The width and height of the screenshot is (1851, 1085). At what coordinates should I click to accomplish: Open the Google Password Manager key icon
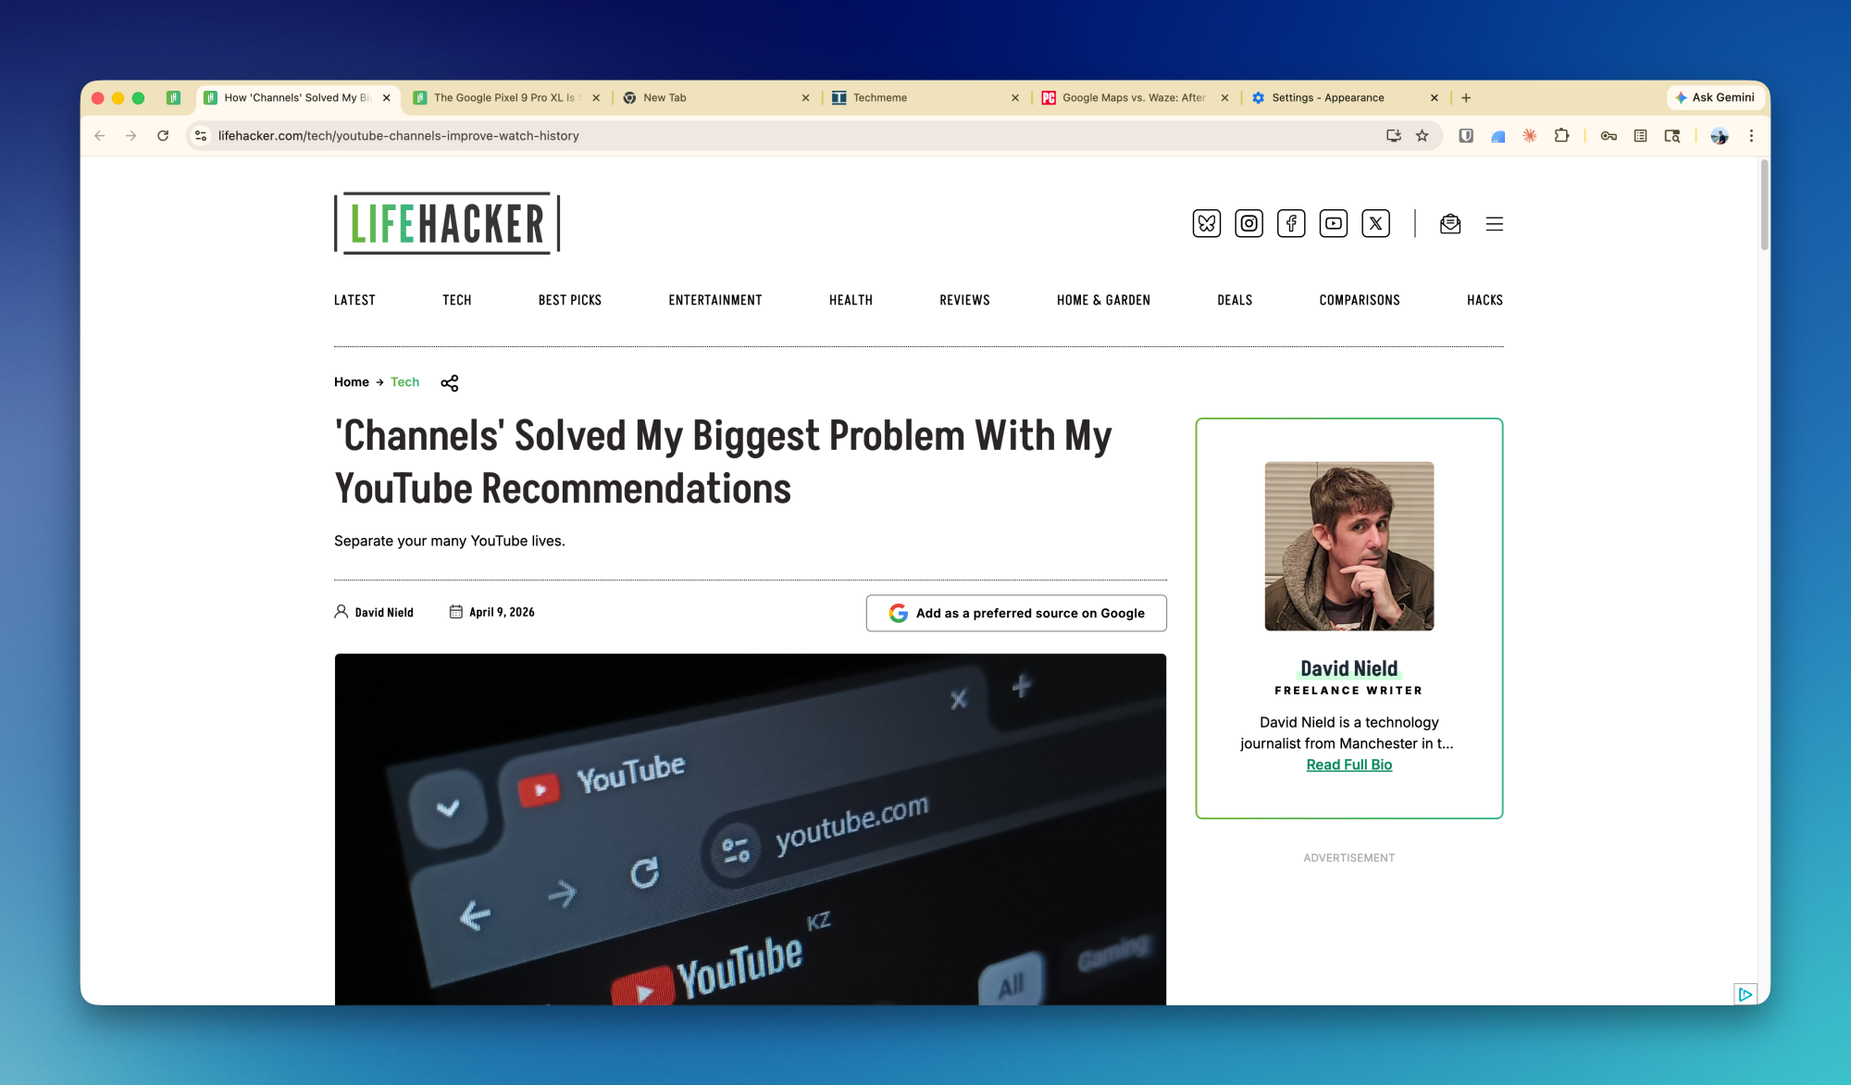[1608, 135]
